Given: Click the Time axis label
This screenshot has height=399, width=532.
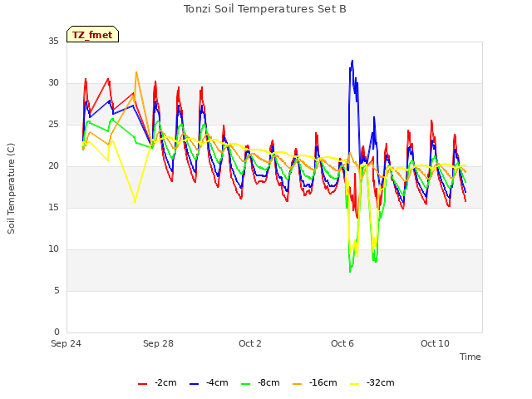Looking at the screenshot, I should [x=470, y=357].
